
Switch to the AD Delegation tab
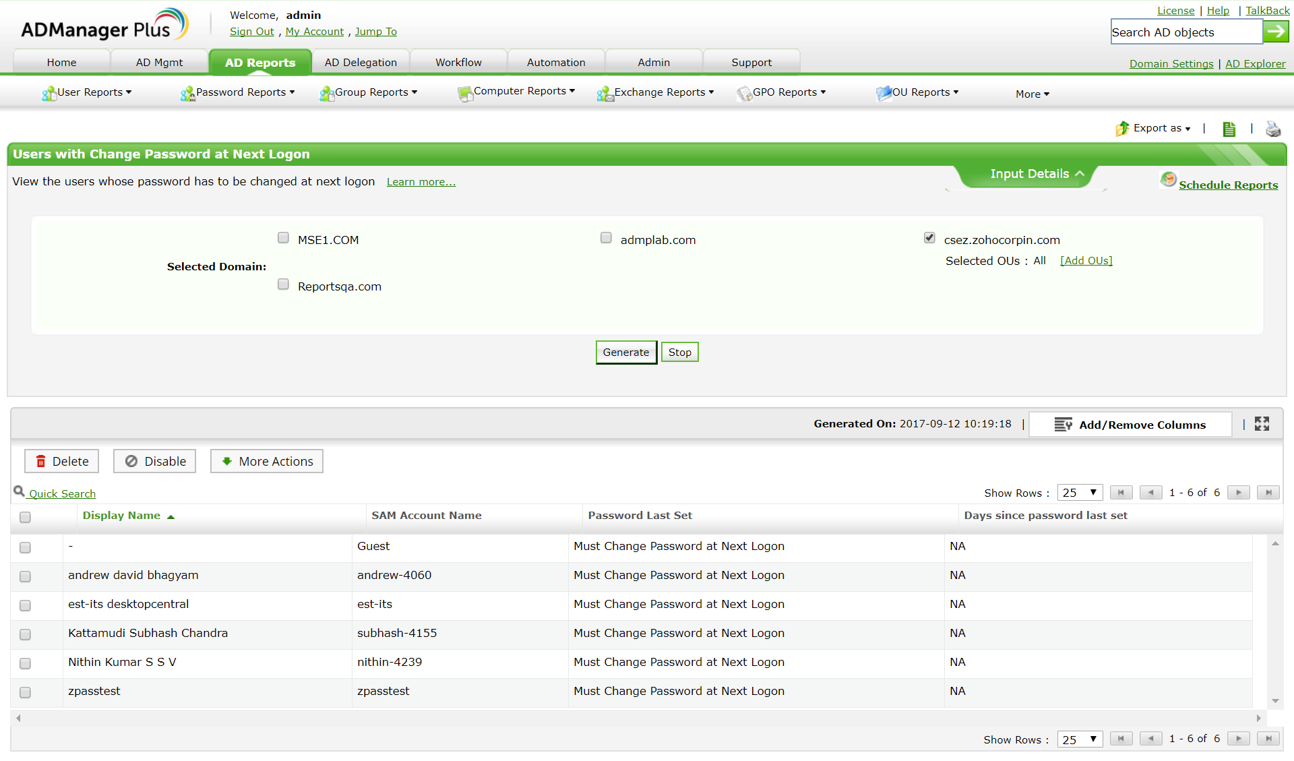[361, 63]
